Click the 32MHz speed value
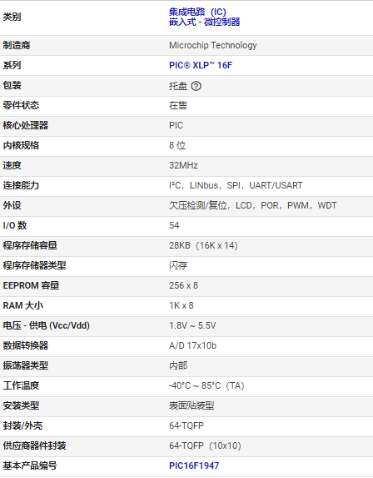 (183, 165)
